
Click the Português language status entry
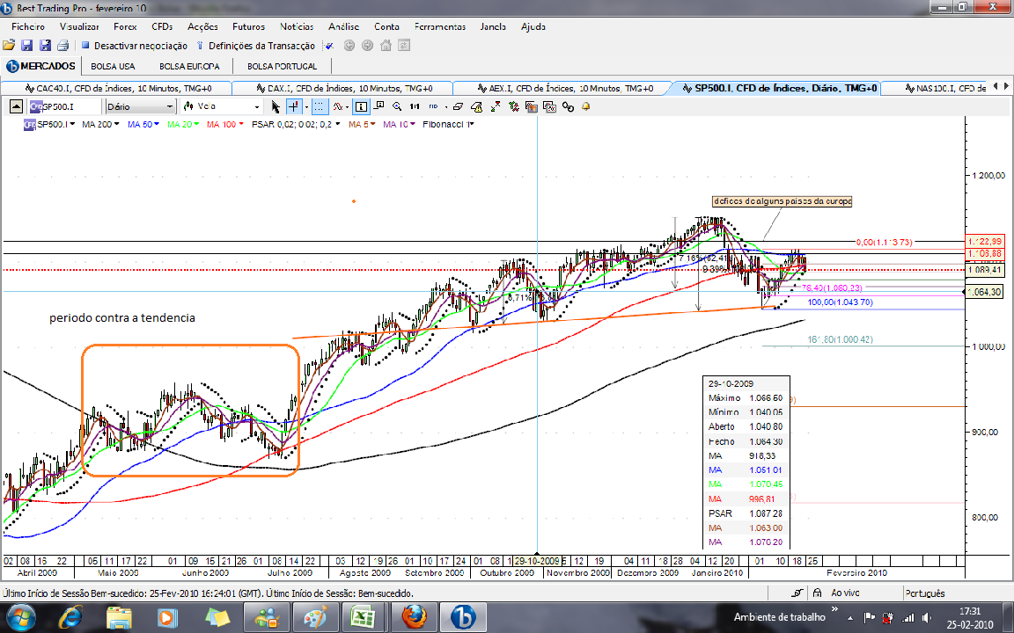click(925, 593)
